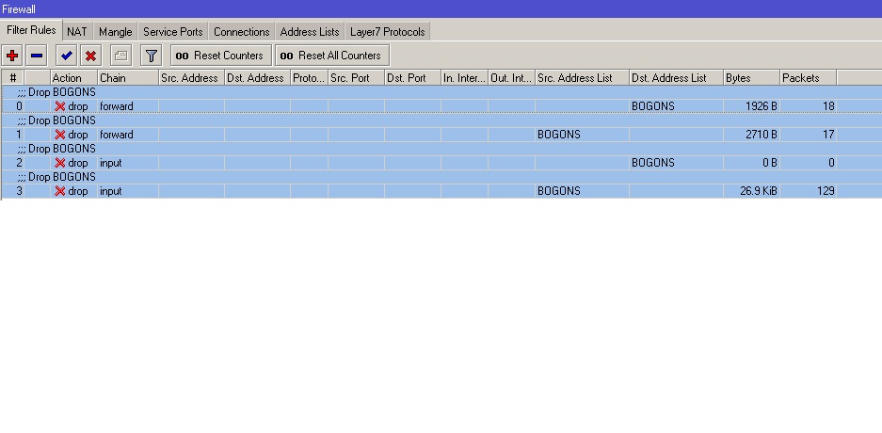Switch to Service Ports tab
The height and width of the screenshot is (433, 882).
[x=172, y=32]
